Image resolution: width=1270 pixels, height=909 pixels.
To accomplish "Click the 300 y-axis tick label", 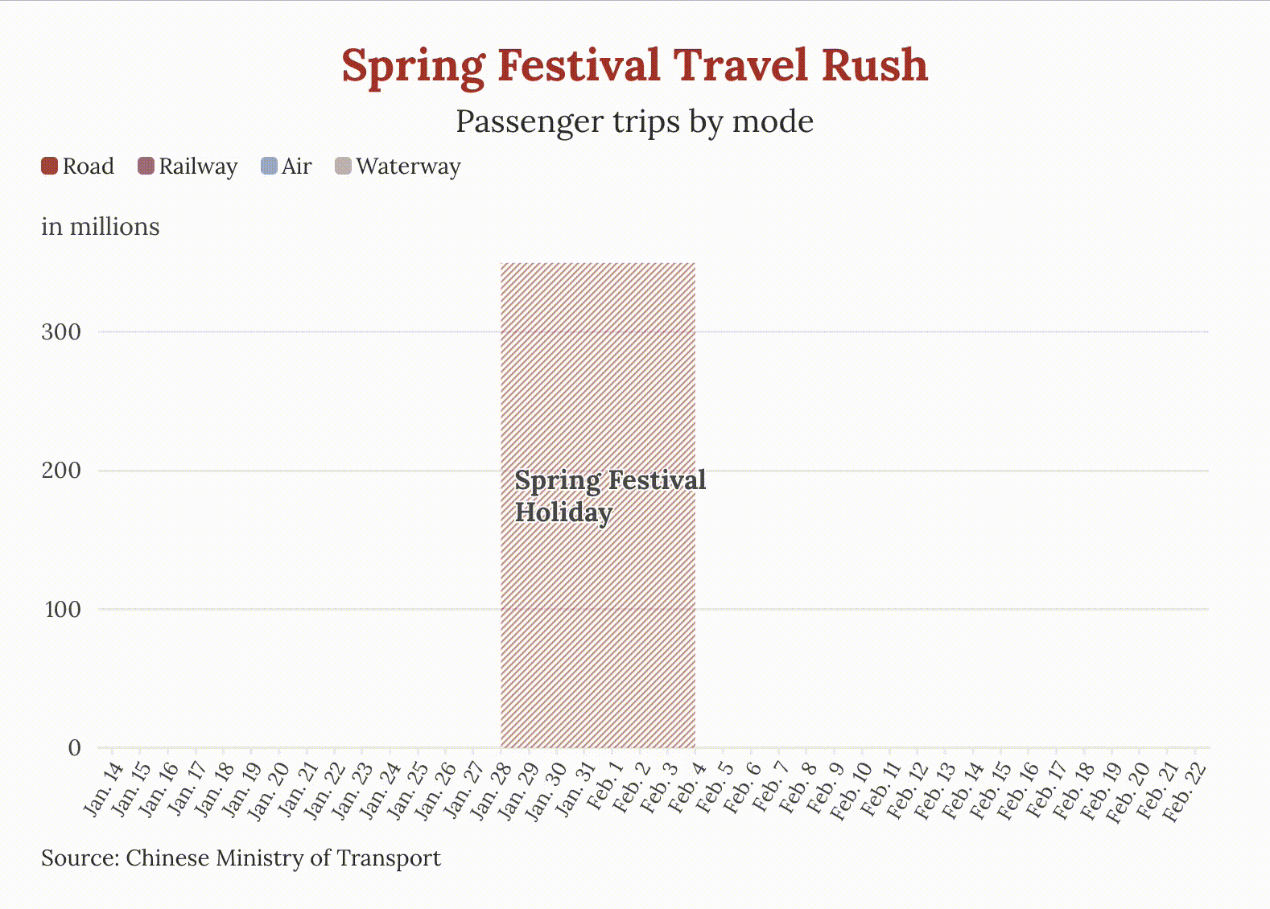I will tap(61, 332).
